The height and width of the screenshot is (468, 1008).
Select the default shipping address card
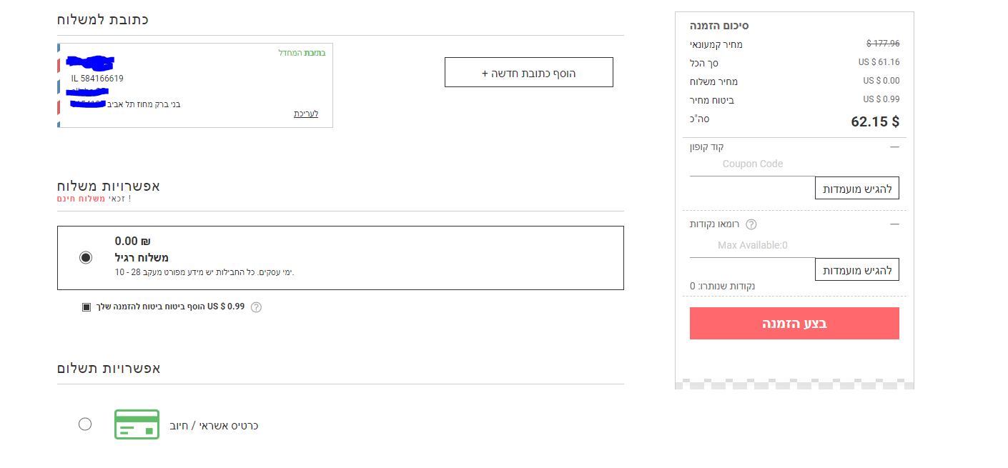[x=195, y=85]
